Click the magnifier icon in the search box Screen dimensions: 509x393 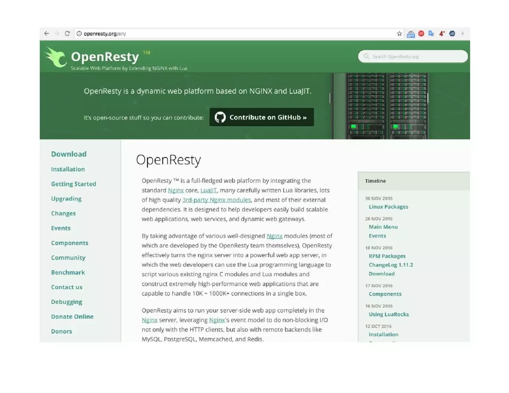[367, 56]
